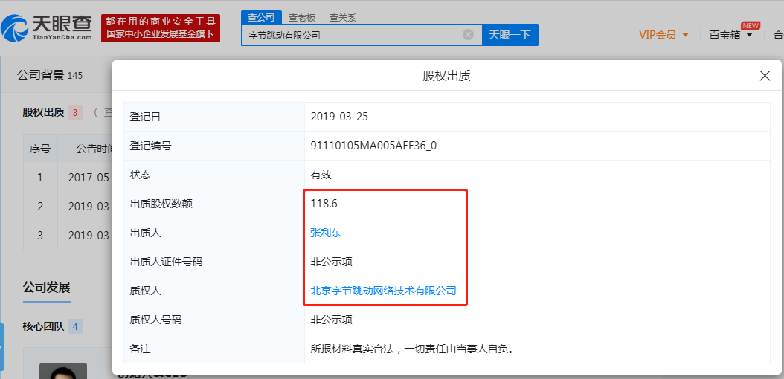
Task: Click the 备注 label cell
Action: (x=214, y=349)
